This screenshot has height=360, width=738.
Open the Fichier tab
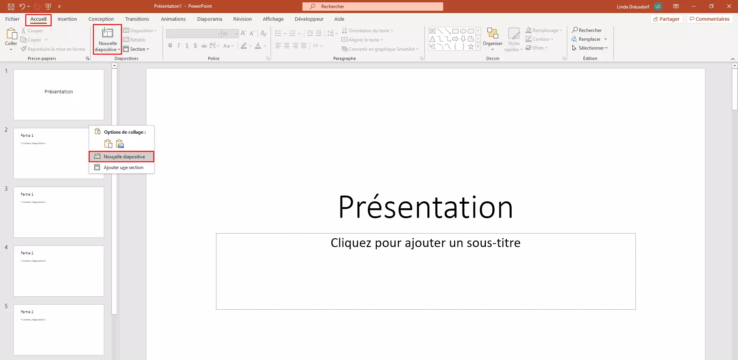coord(12,19)
